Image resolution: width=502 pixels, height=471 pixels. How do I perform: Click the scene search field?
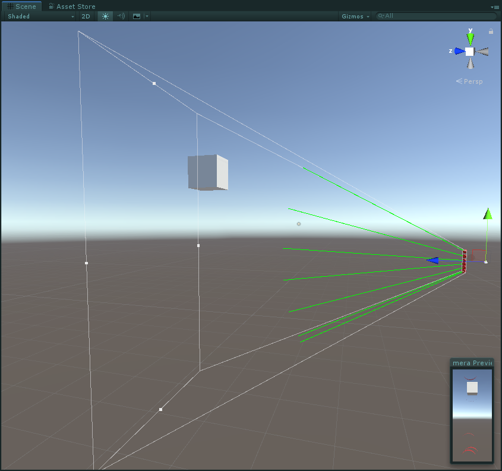[435, 15]
